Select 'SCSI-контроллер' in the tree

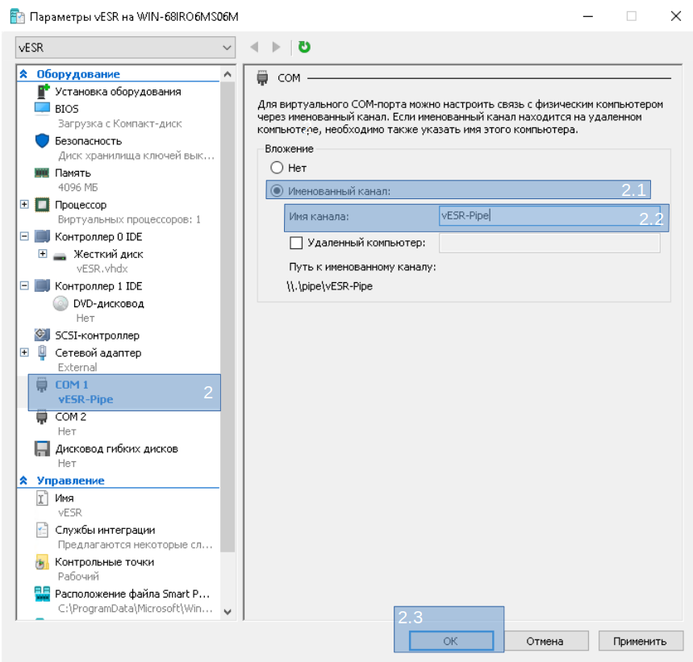pyautogui.click(x=98, y=335)
